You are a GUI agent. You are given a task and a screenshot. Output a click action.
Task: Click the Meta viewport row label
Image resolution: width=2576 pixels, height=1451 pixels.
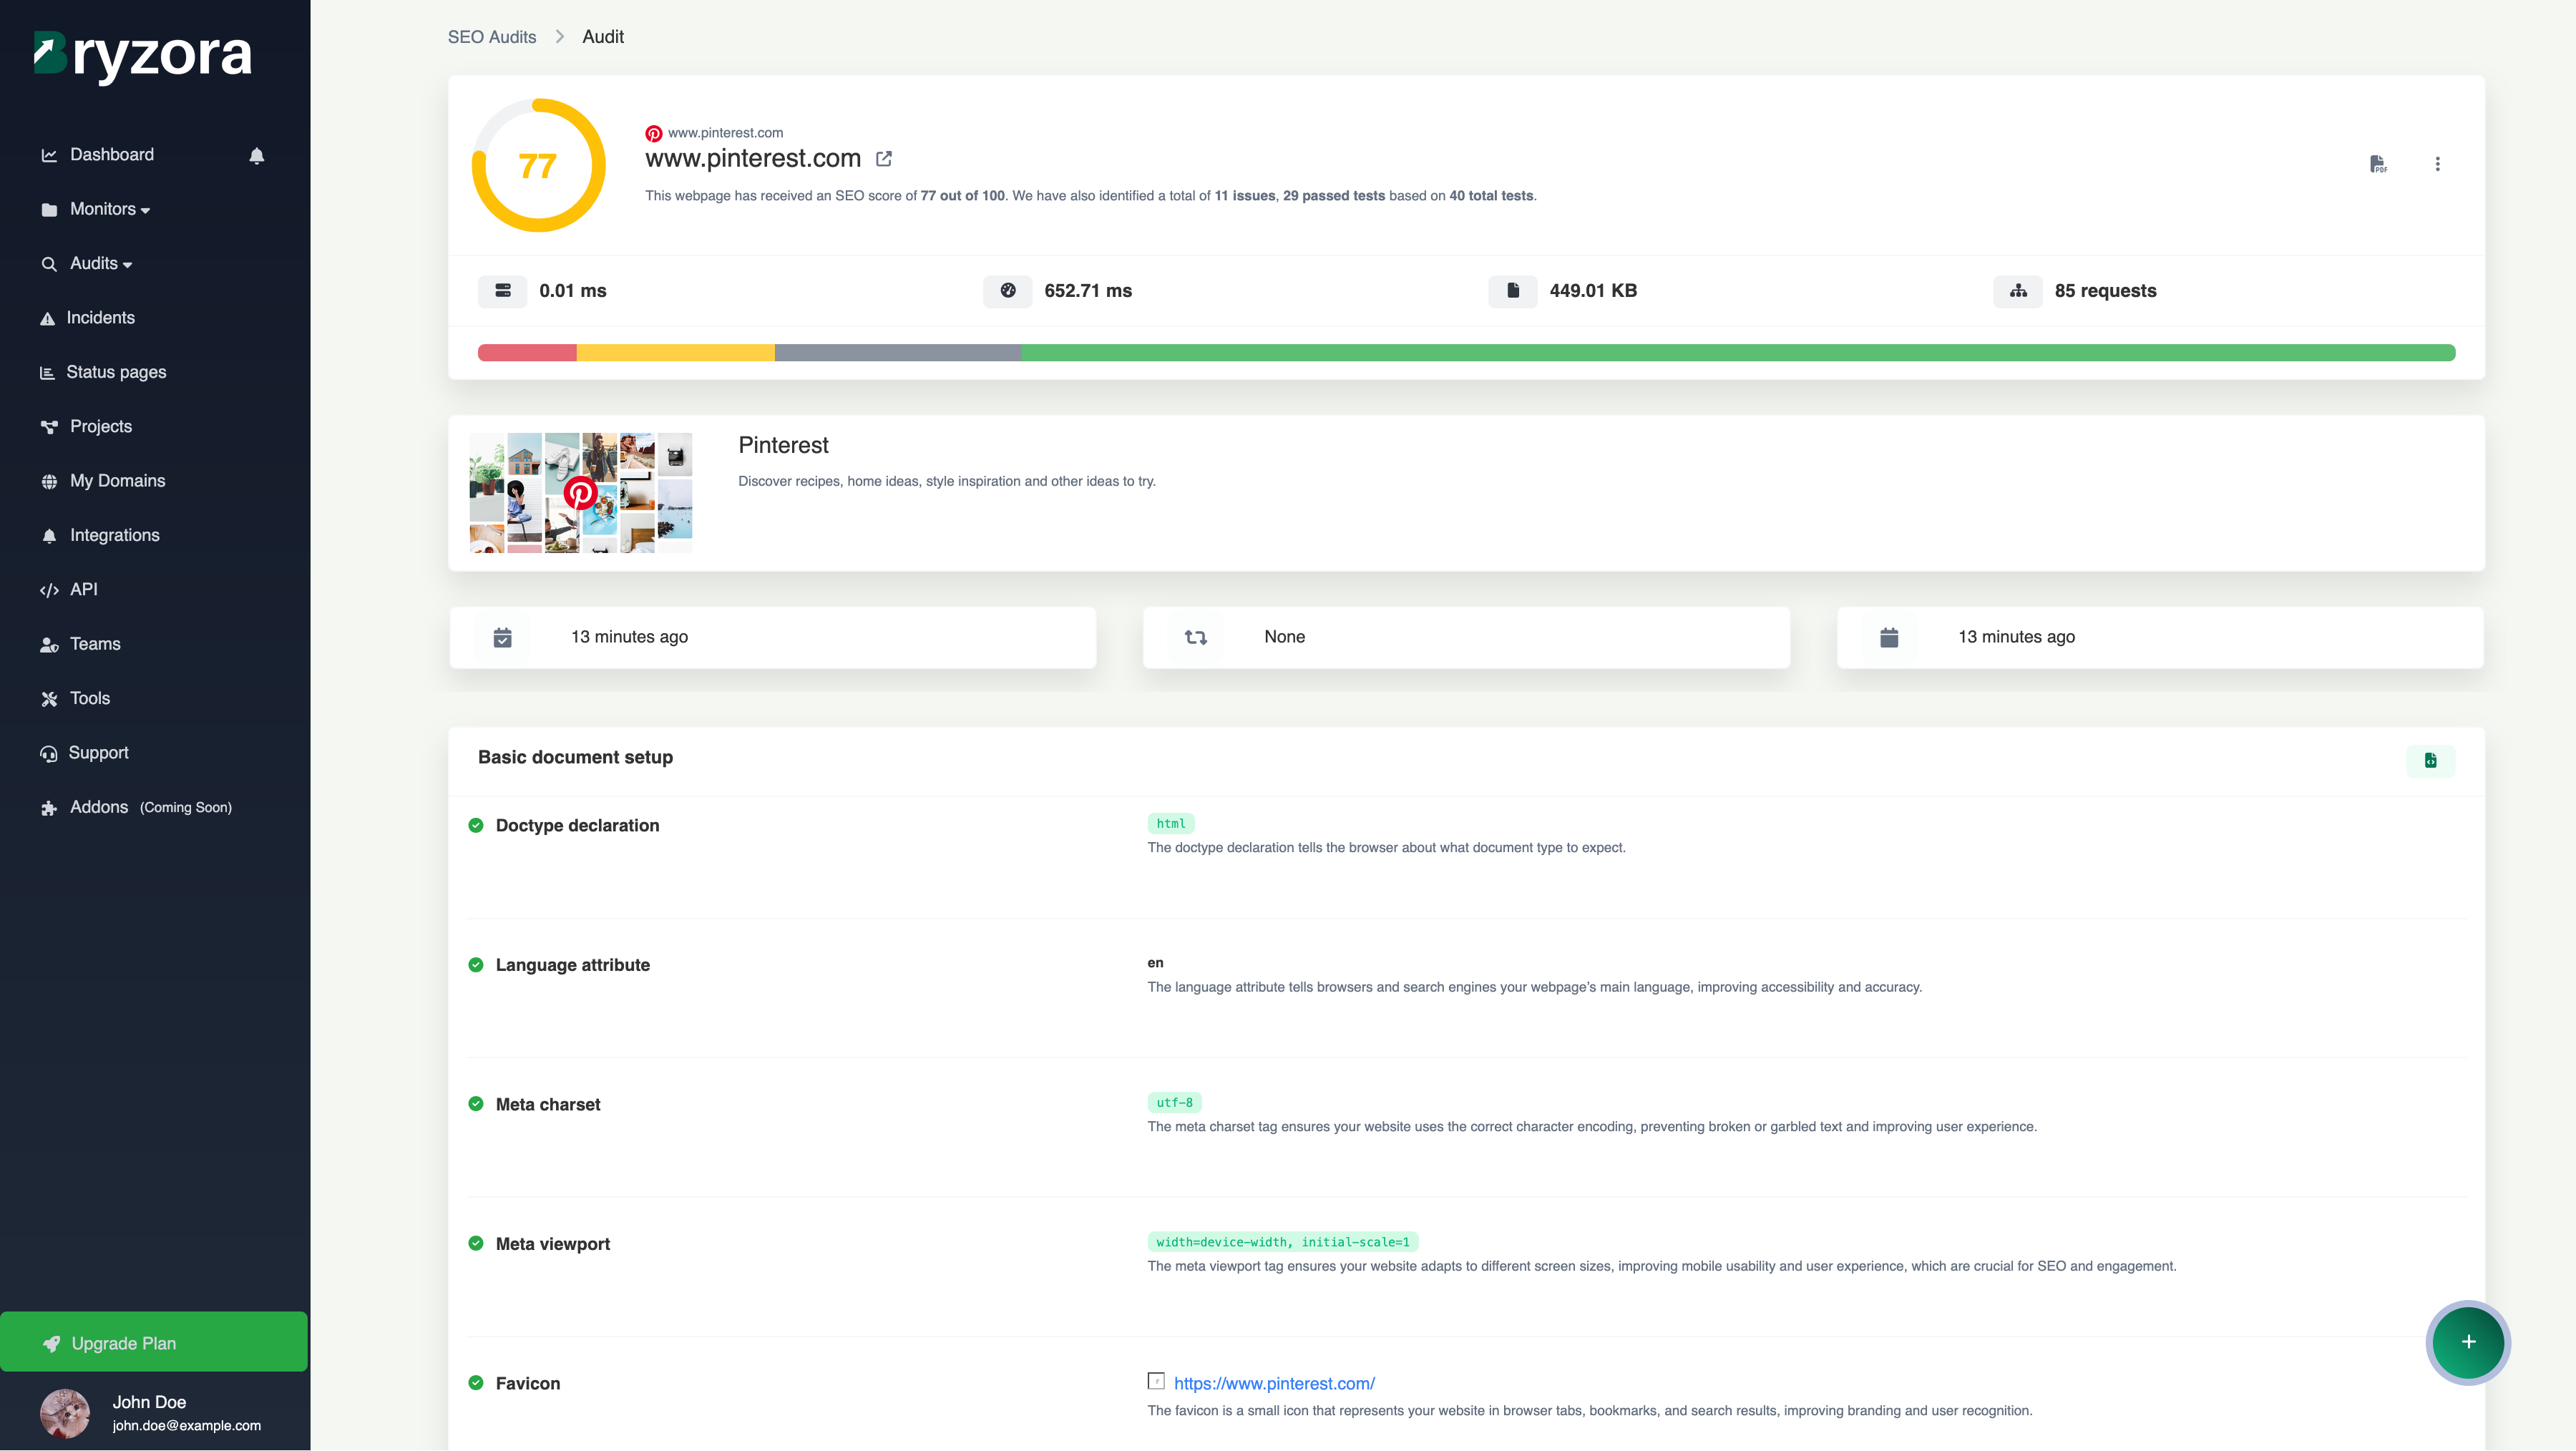pos(552,1244)
